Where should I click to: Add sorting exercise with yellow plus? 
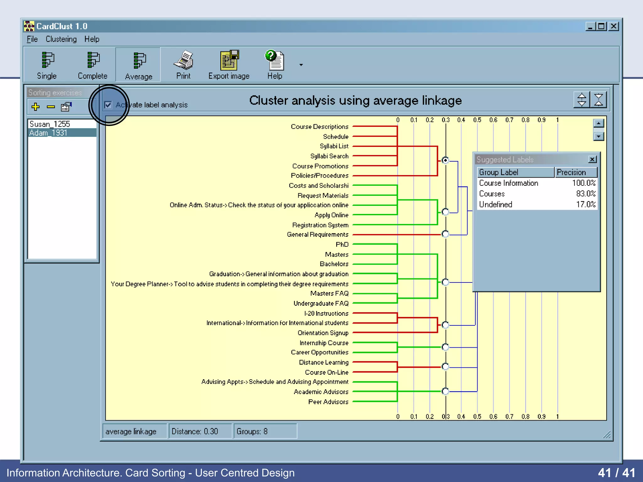[35, 107]
